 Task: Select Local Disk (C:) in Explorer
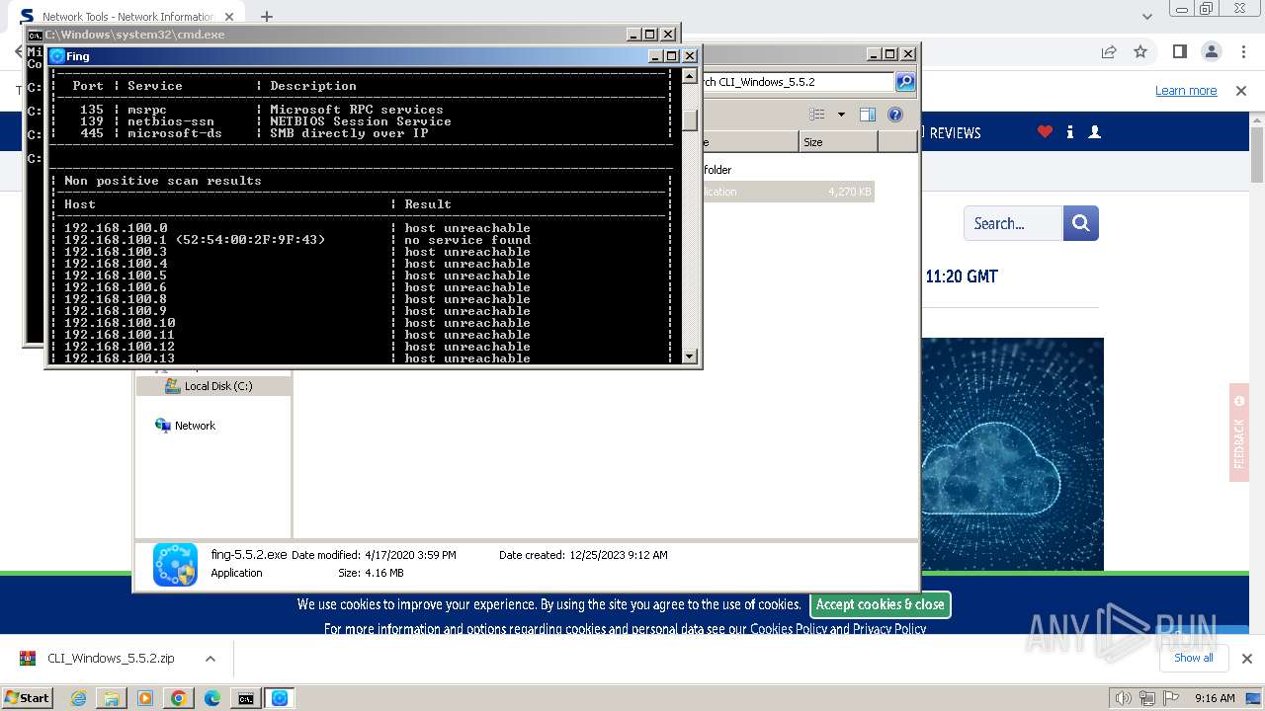[x=217, y=386]
